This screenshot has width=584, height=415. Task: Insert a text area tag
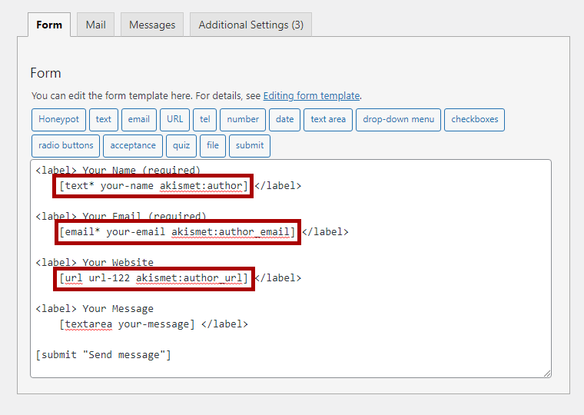(x=328, y=120)
